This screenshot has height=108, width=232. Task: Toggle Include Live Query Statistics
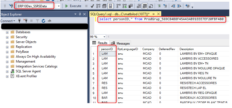coord(125,6)
